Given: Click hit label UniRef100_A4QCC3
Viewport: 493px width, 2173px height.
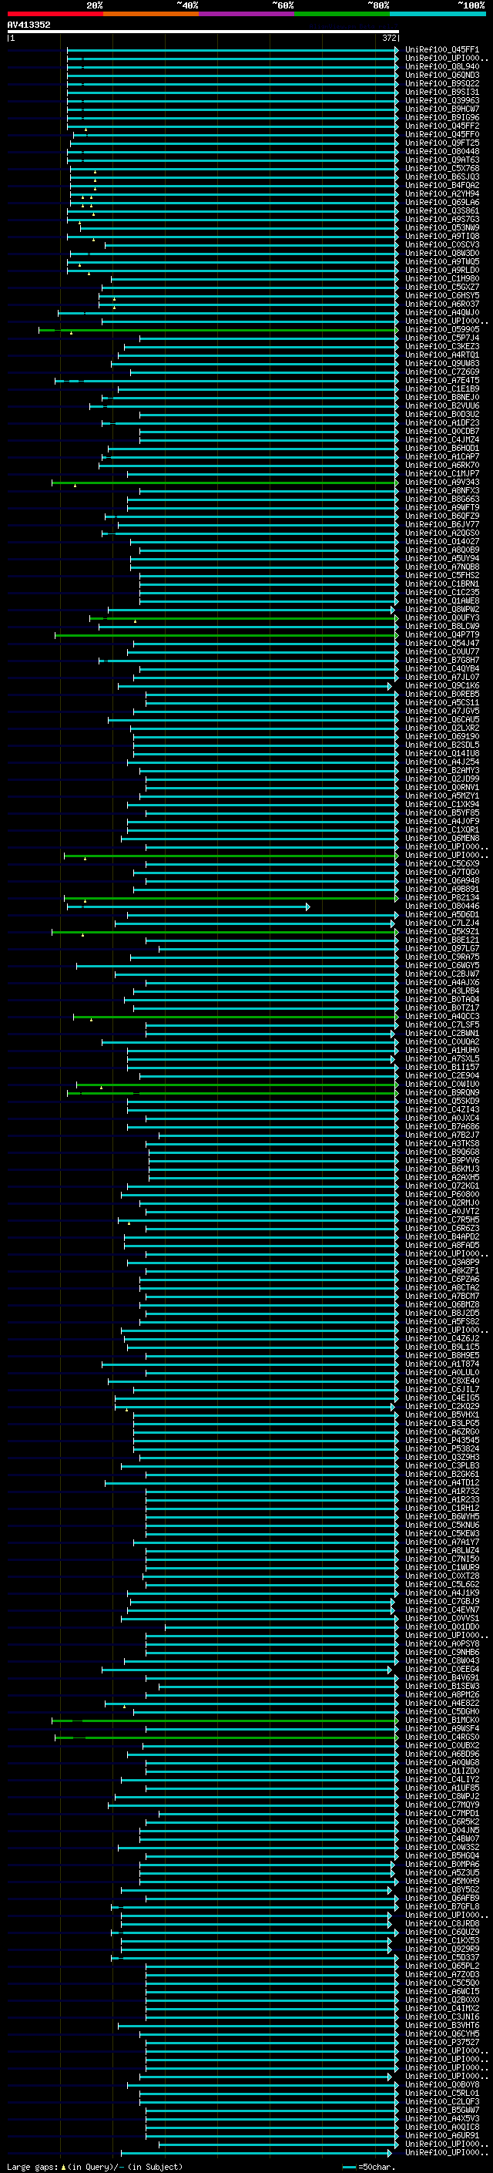Looking at the screenshot, I should pyautogui.click(x=442, y=1017).
